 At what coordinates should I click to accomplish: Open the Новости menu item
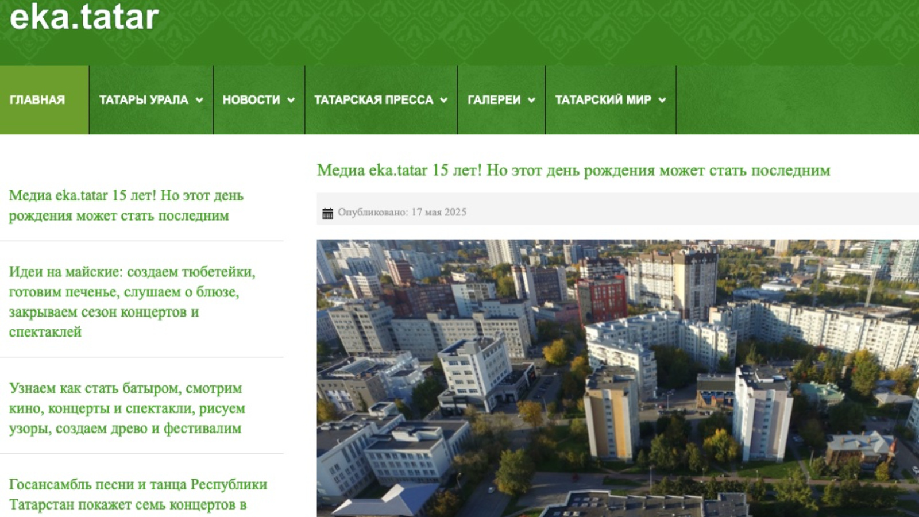click(x=251, y=100)
